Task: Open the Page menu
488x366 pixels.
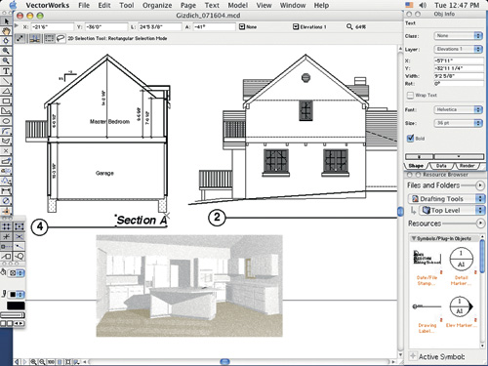Action: [x=188, y=5]
